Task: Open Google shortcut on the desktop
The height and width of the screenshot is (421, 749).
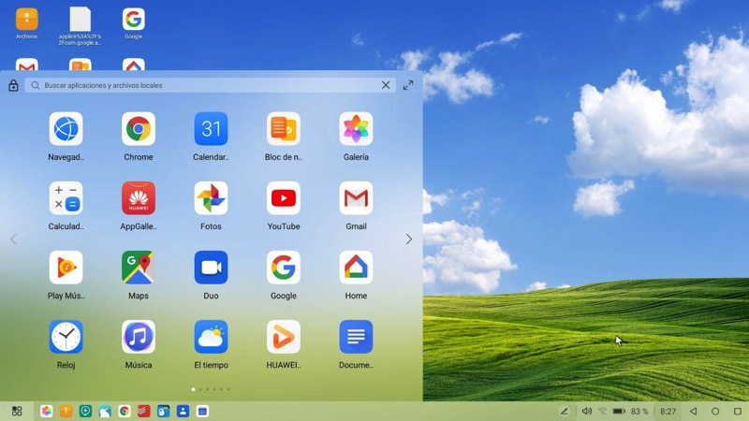Action: click(133, 19)
